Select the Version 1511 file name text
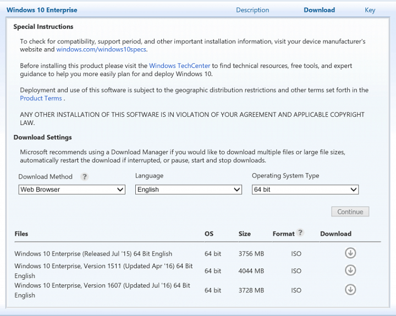Screen dimensions: 396x316 [x=103, y=271]
